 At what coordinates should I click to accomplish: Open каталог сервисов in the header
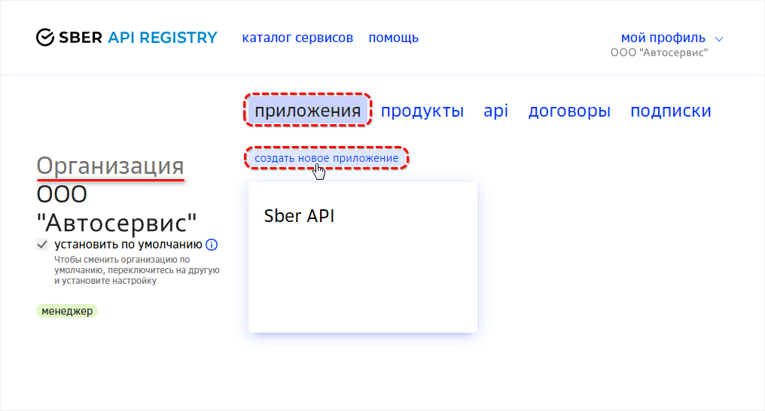click(x=297, y=38)
